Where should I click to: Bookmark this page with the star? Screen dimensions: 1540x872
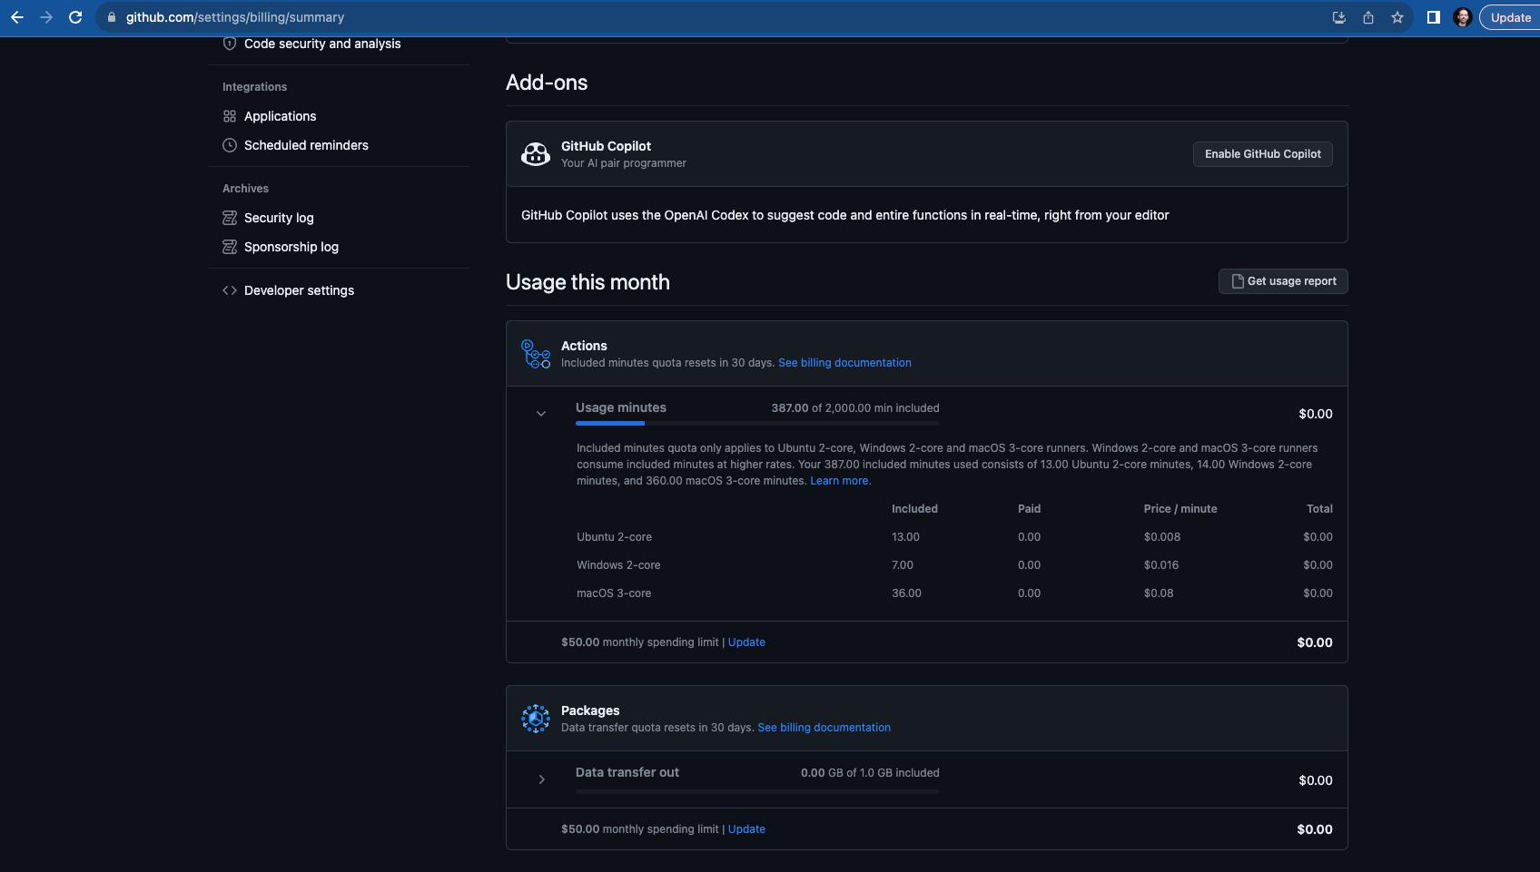[1397, 17]
